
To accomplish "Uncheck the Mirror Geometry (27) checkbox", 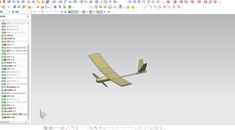I will pos(2,93).
